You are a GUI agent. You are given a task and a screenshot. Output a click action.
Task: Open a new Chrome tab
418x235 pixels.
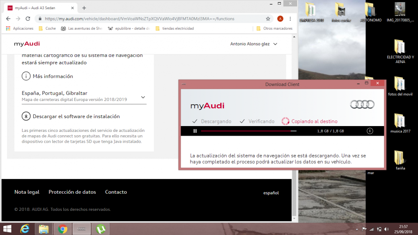84,8
